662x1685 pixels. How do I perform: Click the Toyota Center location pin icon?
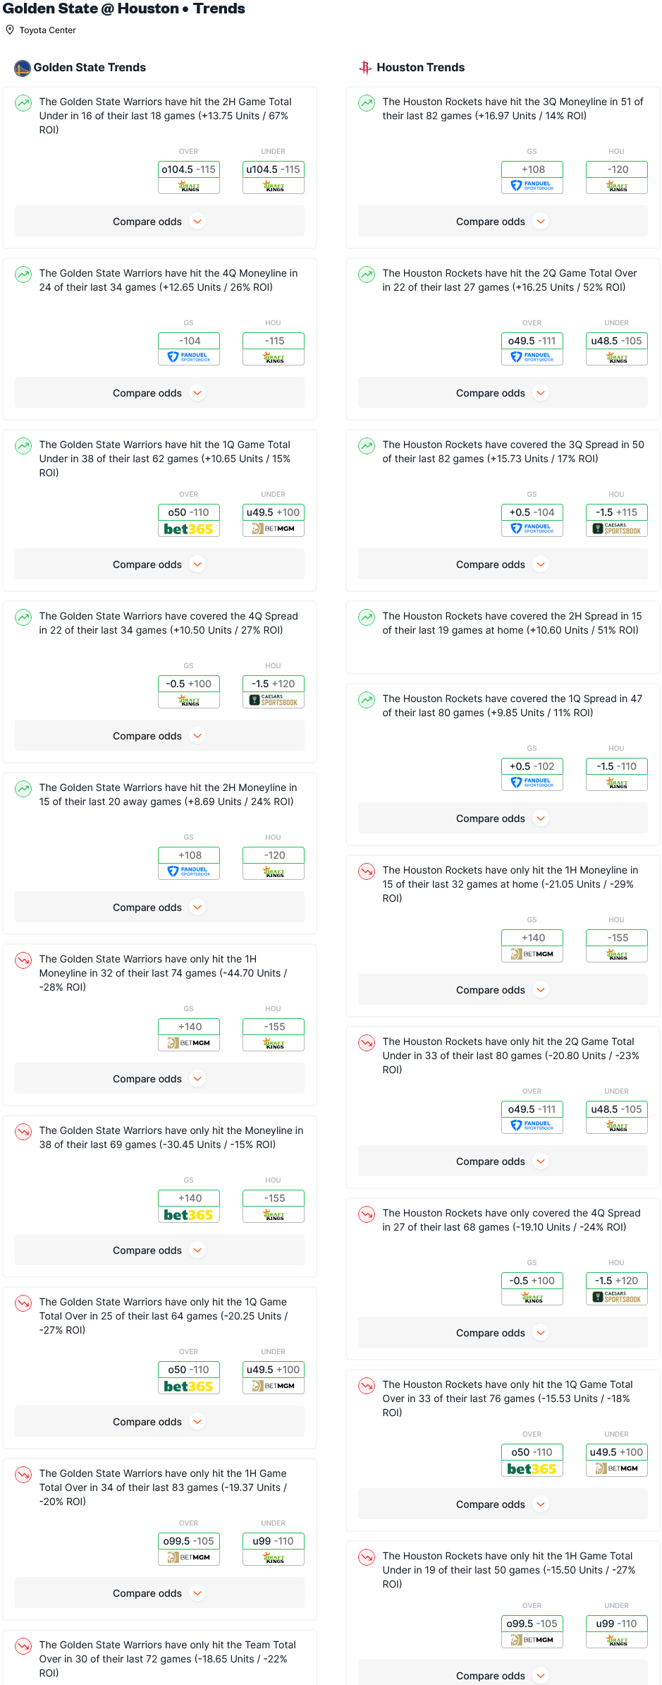click(10, 30)
